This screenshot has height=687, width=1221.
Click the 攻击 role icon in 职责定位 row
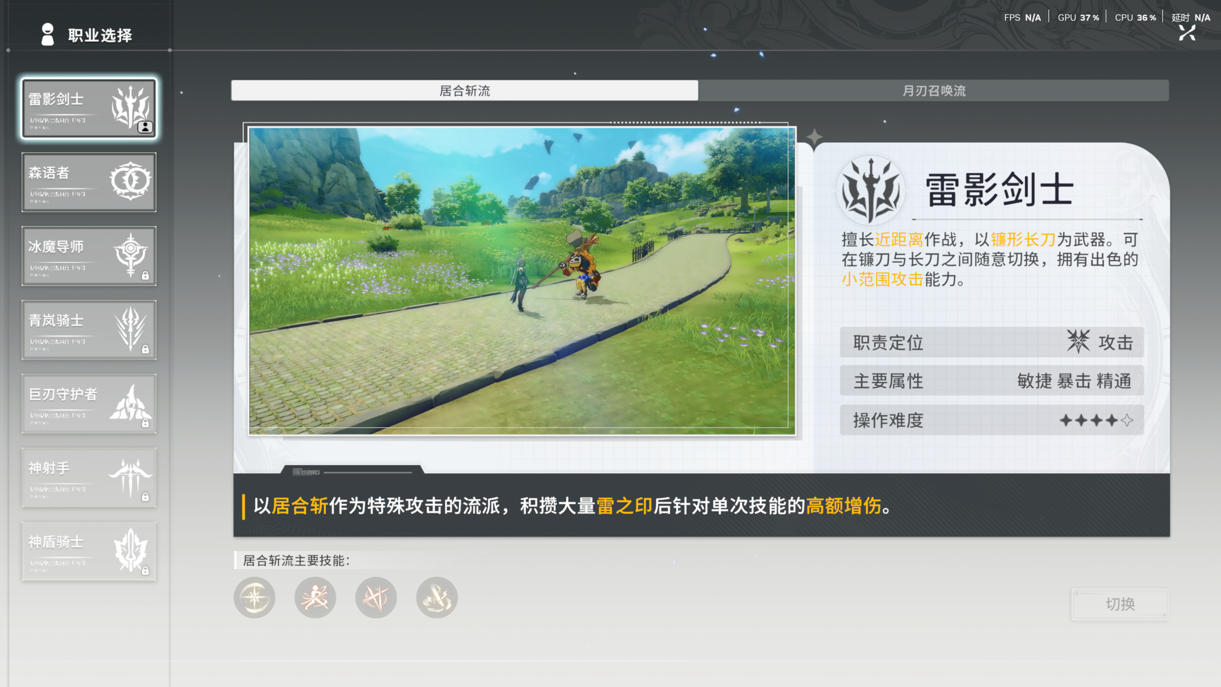(x=1078, y=342)
